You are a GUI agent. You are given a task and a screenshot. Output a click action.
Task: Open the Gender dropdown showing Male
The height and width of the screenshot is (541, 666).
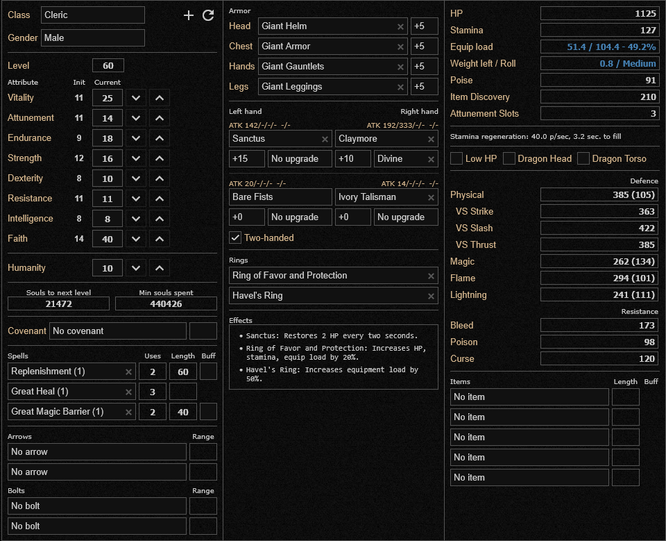[92, 38]
